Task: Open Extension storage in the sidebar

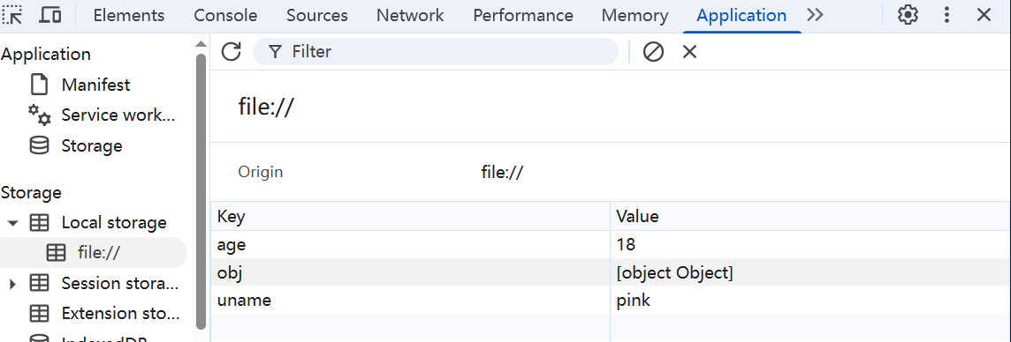Action: pyautogui.click(x=120, y=314)
